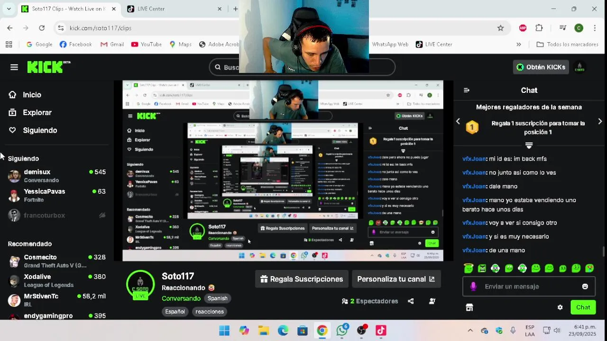Click the KICK logo
The height and width of the screenshot is (341, 607).
pos(48,67)
